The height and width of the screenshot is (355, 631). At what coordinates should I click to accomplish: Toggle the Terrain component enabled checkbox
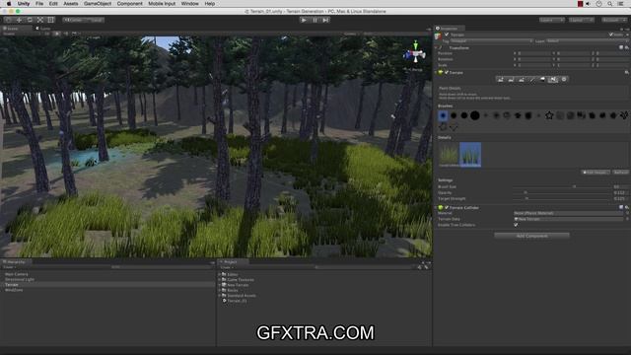pyautogui.click(x=447, y=72)
